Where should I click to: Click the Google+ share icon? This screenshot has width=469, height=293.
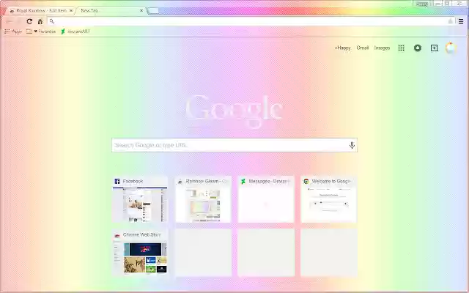click(x=434, y=48)
